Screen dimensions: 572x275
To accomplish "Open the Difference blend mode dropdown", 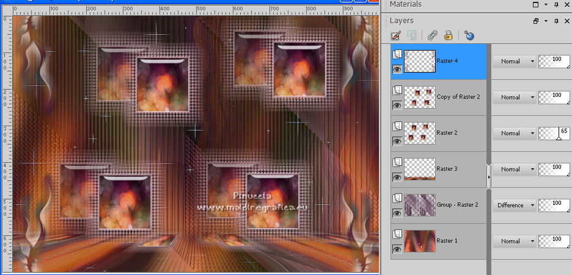I will [x=515, y=205].
